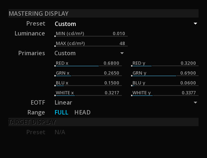This screenshot has height=158, width=207.
Task: Open the Mastering Display Preset dropdown arrow
Action: [x=195, y=24]
